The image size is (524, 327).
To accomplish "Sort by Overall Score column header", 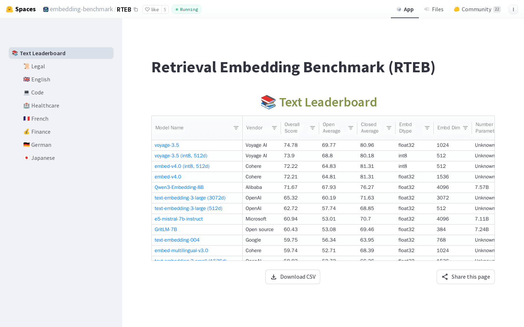I will click(292, 128).
